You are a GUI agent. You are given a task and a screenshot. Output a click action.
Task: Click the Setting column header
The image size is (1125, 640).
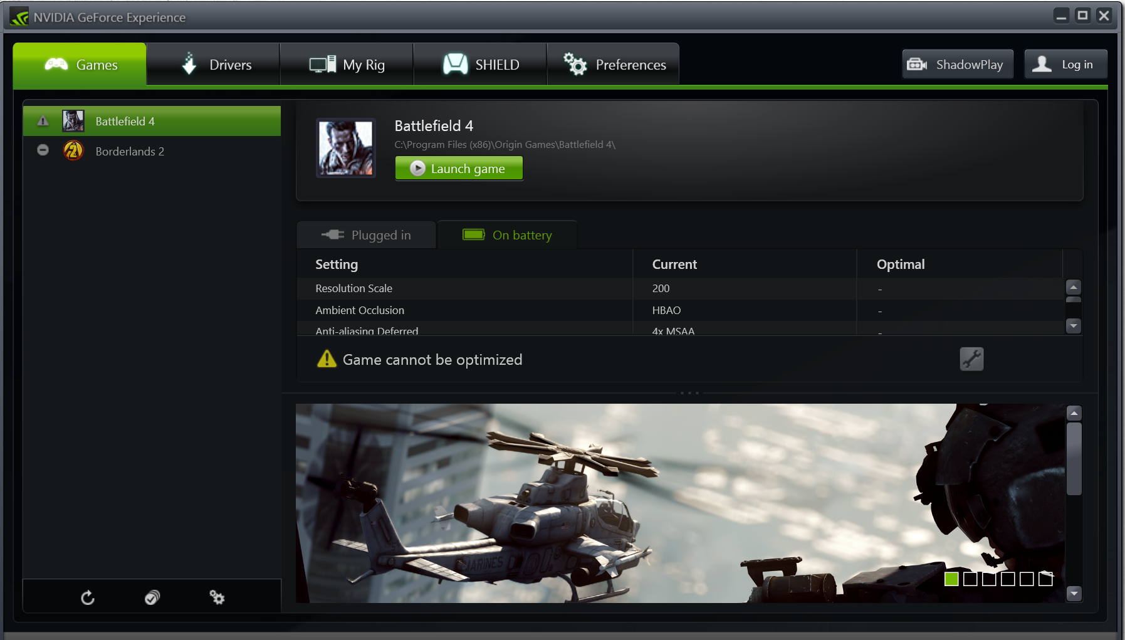click(x=337, y=264)
